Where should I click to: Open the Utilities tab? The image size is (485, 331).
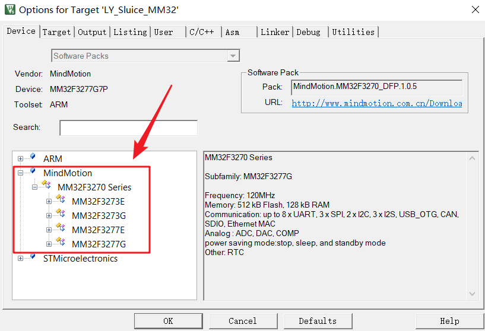[353, 32]
